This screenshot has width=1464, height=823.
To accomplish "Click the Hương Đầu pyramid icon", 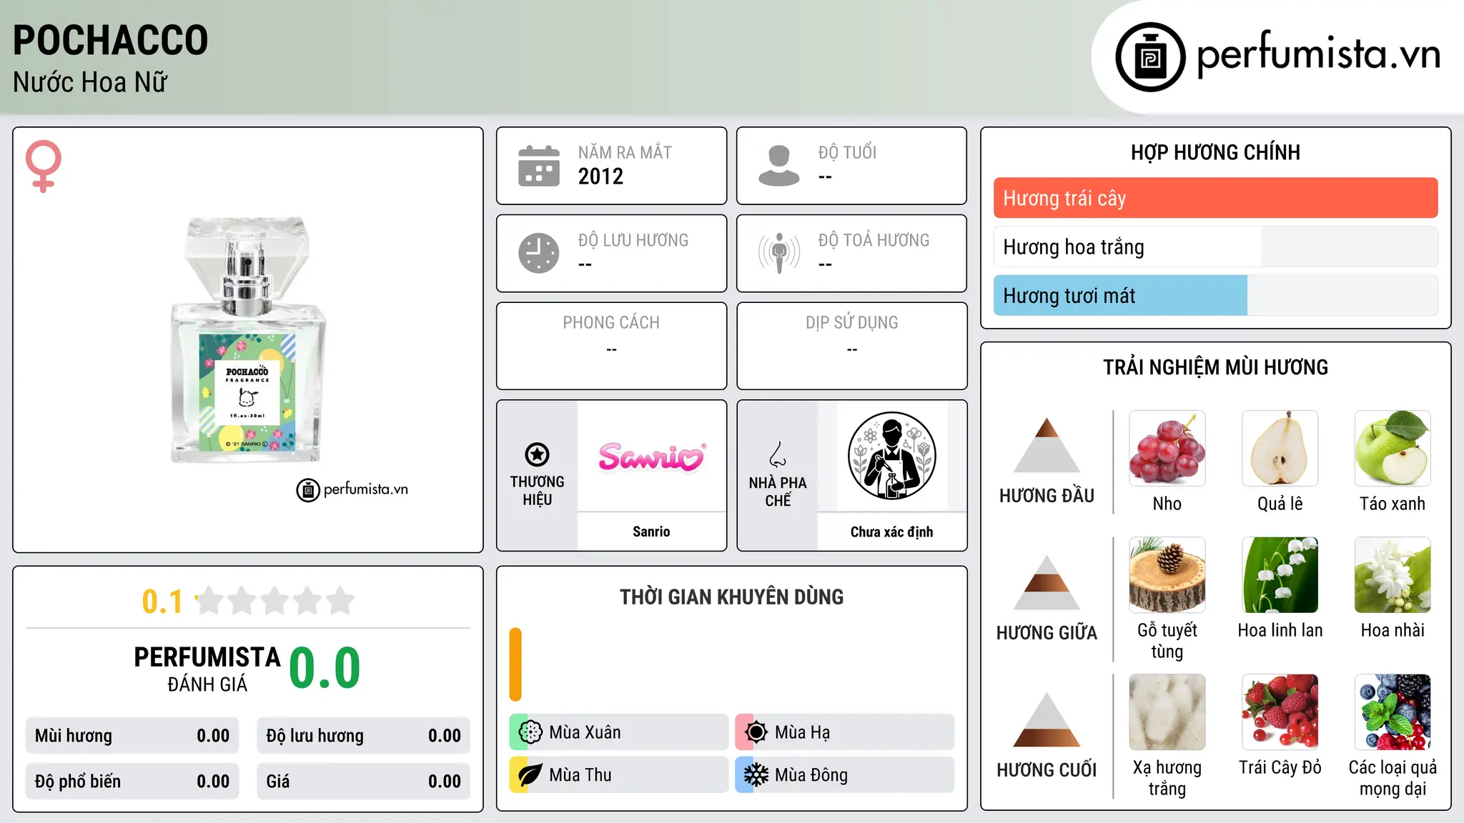I will point(1047,445).
